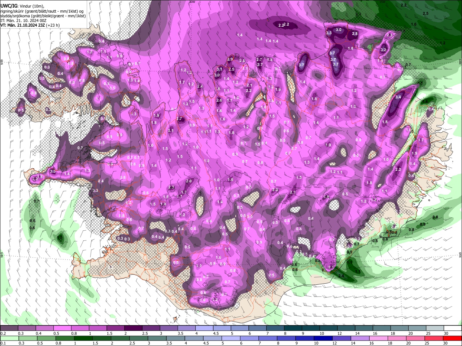Click the darkest purple legend swatch for 2–2.5

133,328
